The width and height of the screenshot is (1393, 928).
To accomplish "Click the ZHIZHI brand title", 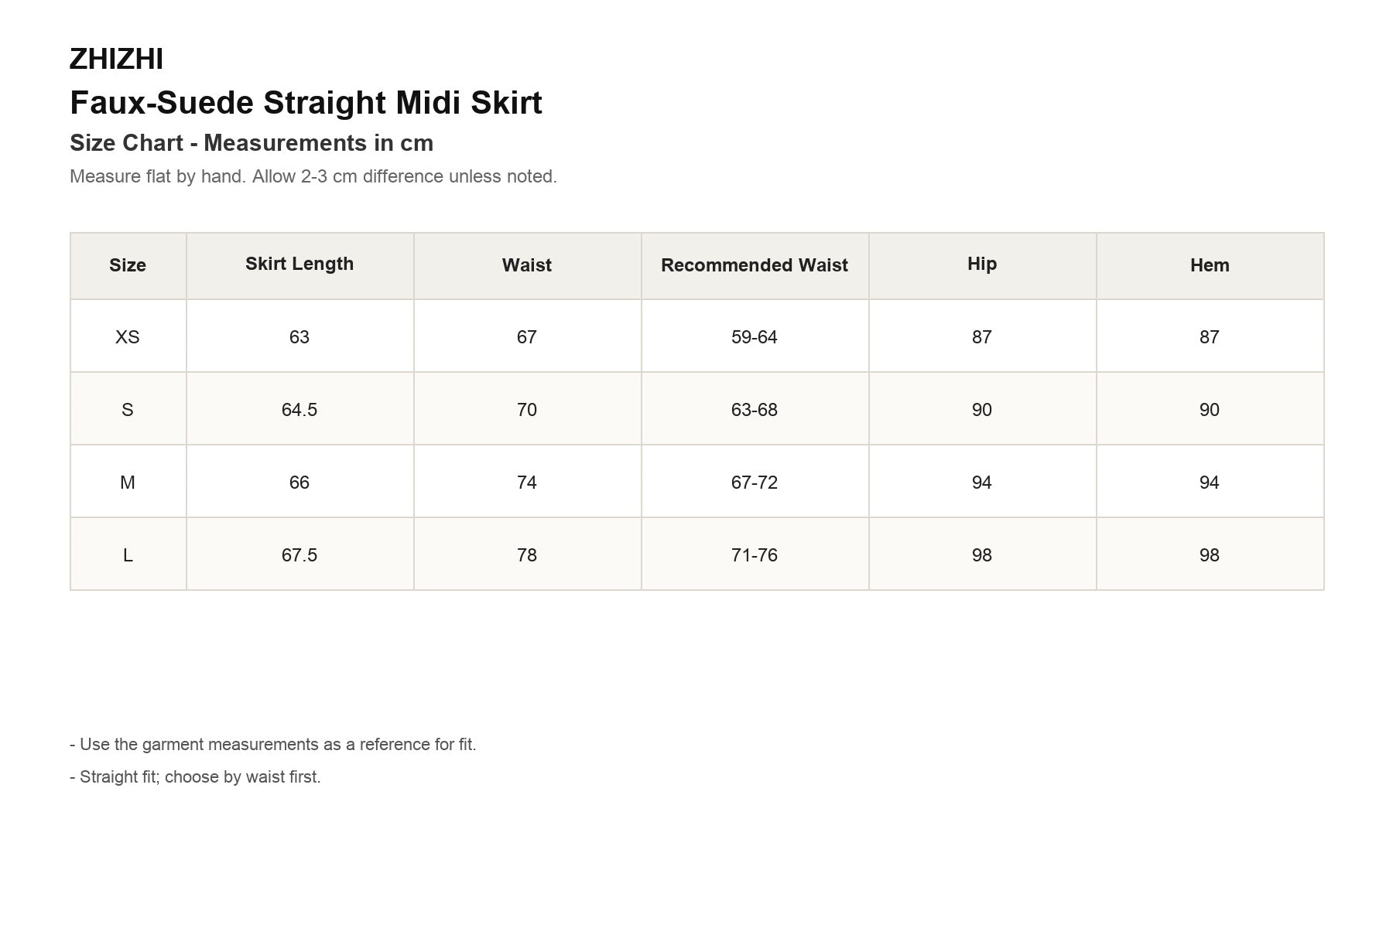I will tap(116, 60).
